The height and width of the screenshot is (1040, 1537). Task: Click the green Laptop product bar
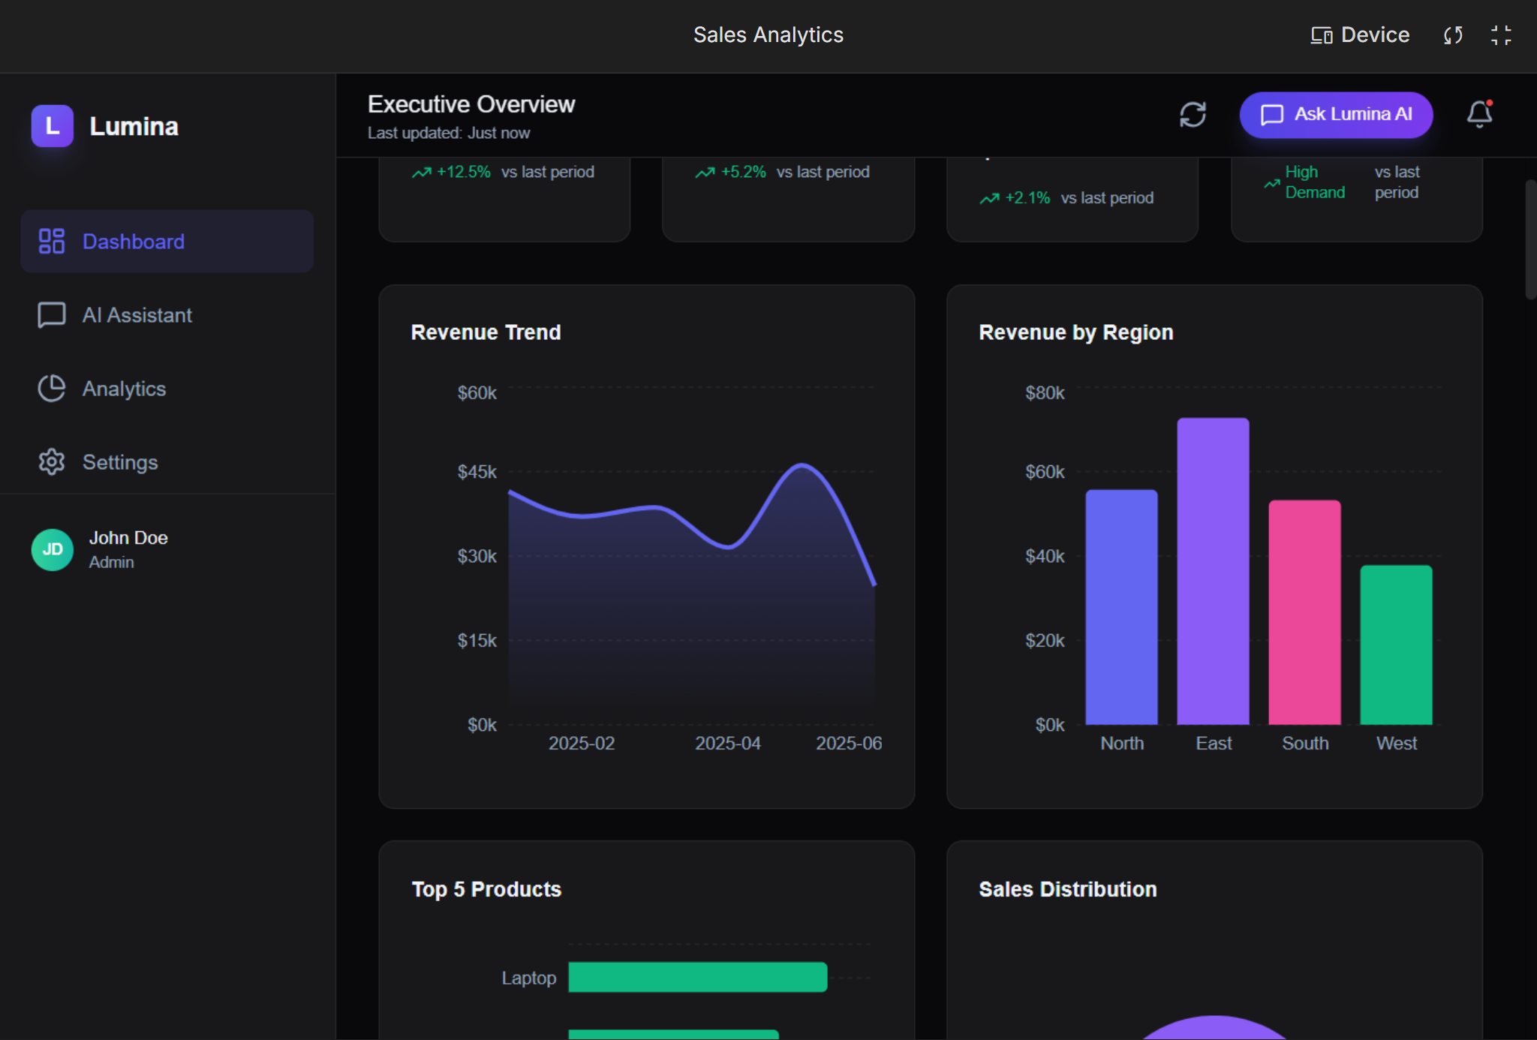coord(697,977)
